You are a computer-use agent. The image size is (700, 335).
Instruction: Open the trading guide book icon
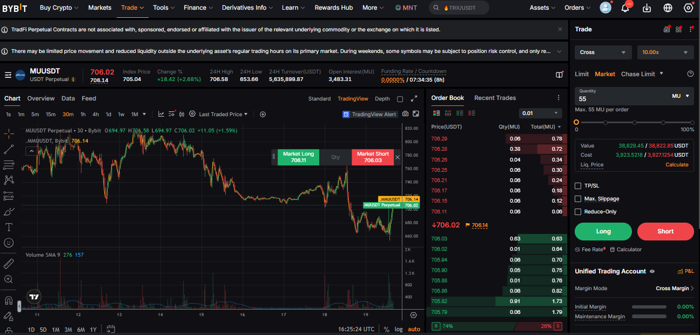[x=559, y=75]
